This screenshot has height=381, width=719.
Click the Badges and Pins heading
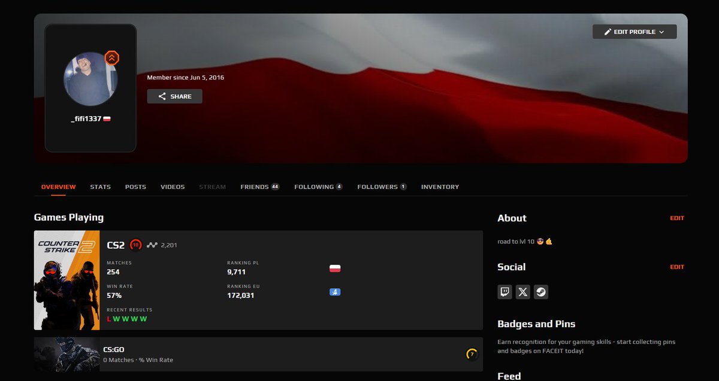pos(536,324)
